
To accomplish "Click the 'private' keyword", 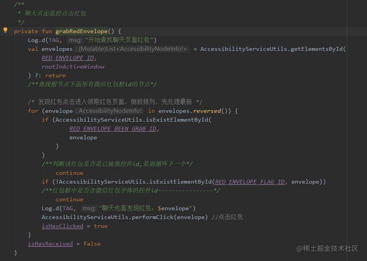I will pyautogui.click(x=26, y=31).
